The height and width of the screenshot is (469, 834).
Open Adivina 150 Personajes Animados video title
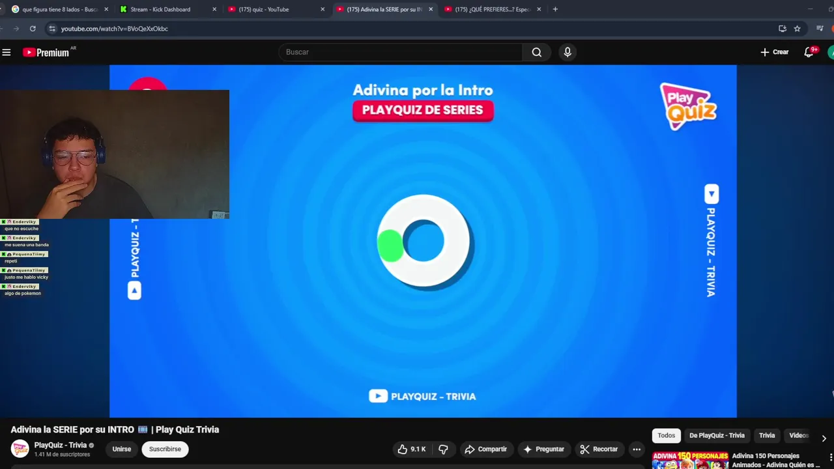pyautogui.click(x=776, y=460)
